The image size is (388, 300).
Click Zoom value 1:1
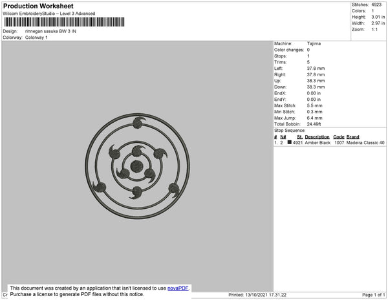[374, 30]
